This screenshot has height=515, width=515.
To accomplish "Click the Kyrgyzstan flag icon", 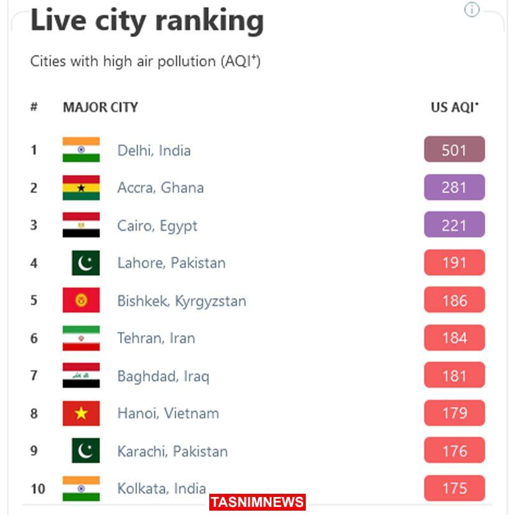I will (x=81, y=300).
